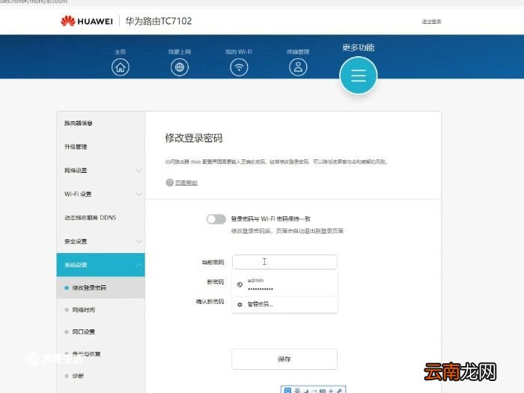Click the key icon beside admin suggestion
This screenshot has height=393, width=524.
coord(240,284)
